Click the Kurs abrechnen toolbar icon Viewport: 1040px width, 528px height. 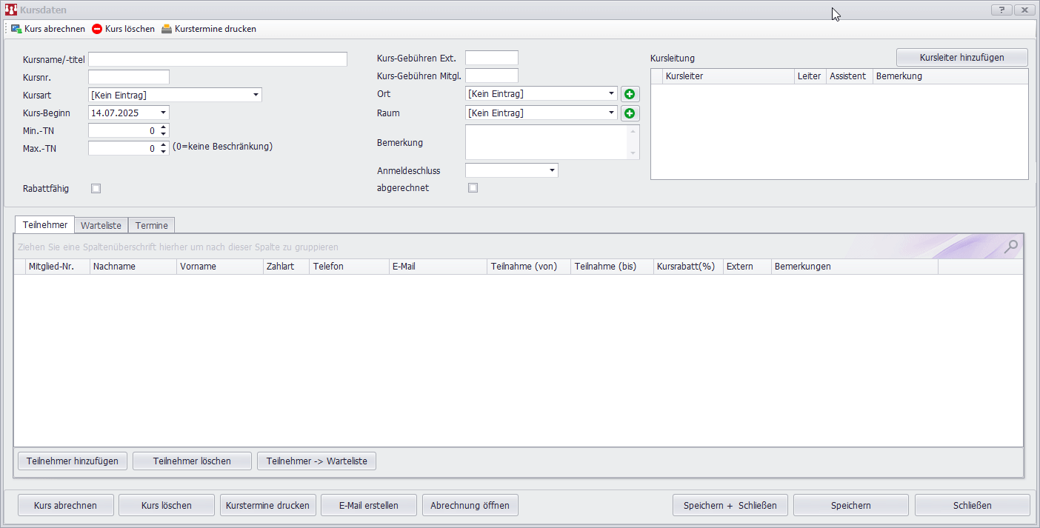16,29
